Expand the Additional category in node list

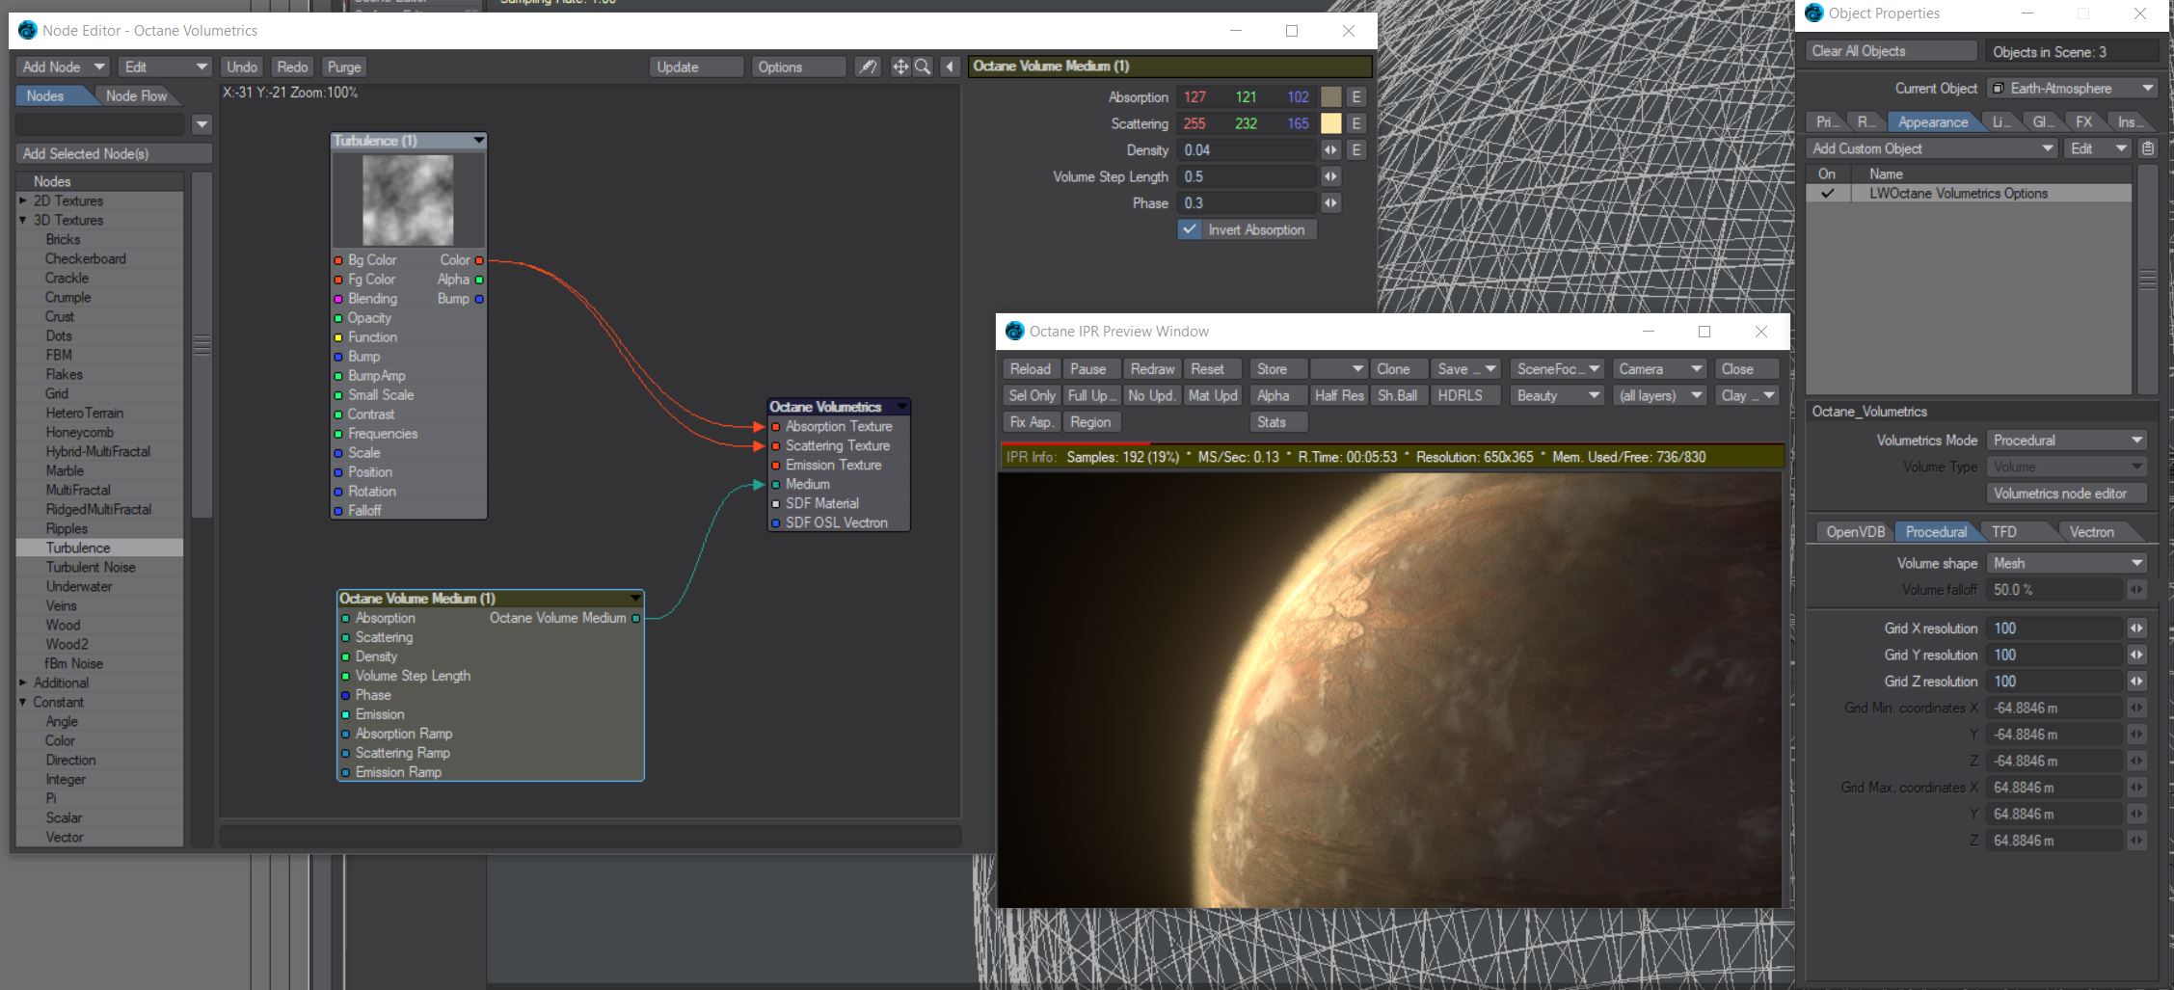[x=23, y=682]
